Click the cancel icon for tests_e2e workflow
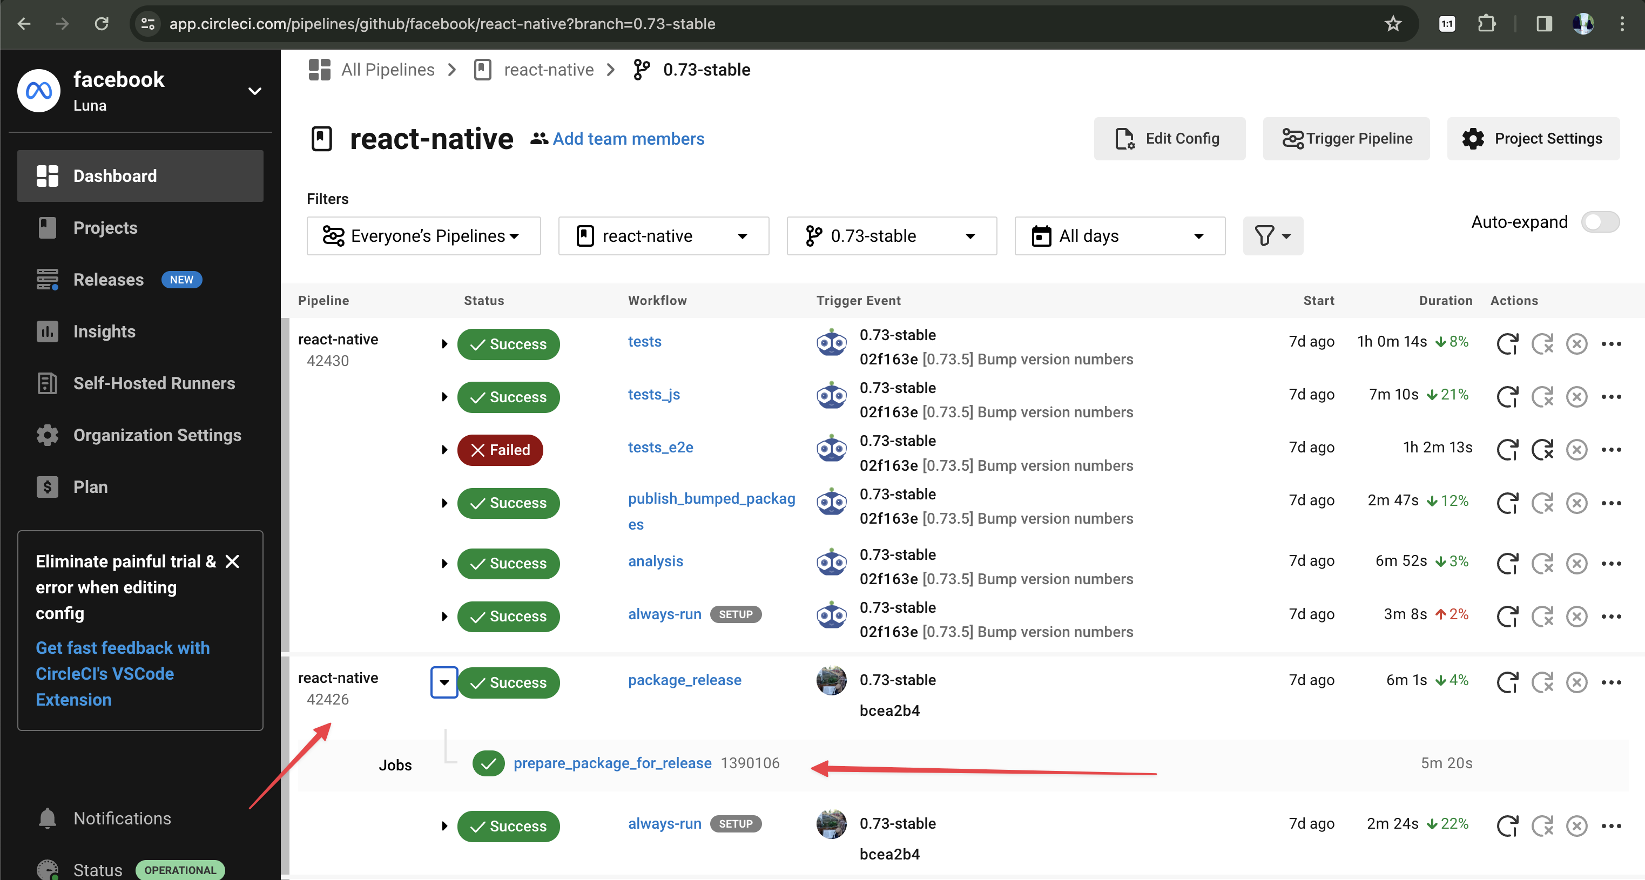 tap(1577, 449)
